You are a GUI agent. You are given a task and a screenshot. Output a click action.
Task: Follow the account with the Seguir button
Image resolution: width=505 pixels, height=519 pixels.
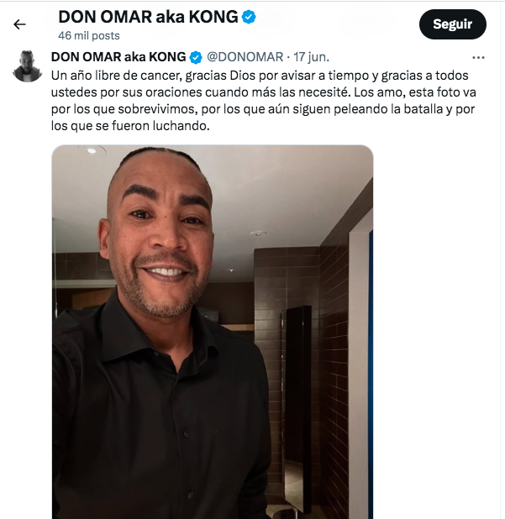(453, 24)
